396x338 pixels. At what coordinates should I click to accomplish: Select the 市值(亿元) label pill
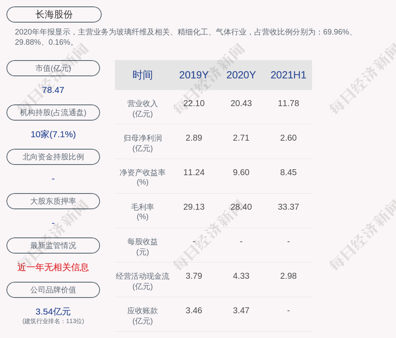53,68
